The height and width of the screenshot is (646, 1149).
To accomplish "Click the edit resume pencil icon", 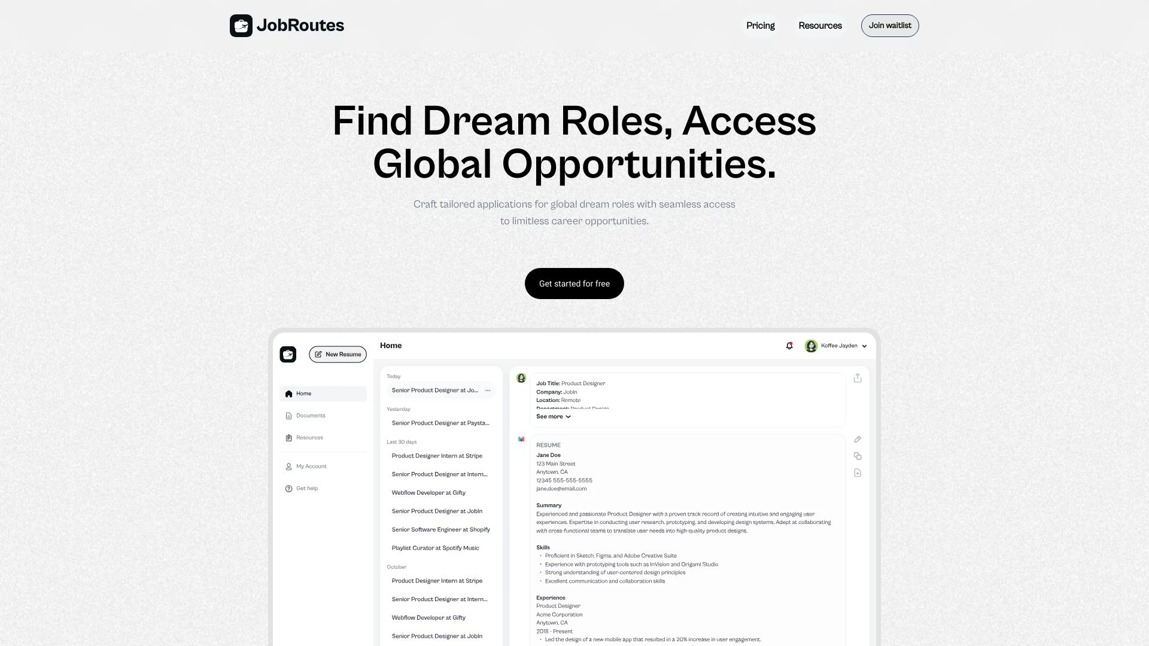I will pos(858,440).
